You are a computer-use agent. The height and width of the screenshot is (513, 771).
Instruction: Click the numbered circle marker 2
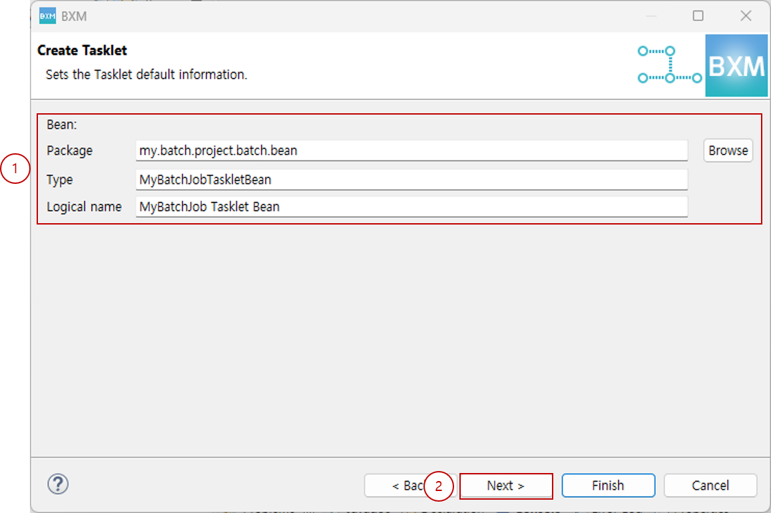pyautogui.click(x=439, y=486)
